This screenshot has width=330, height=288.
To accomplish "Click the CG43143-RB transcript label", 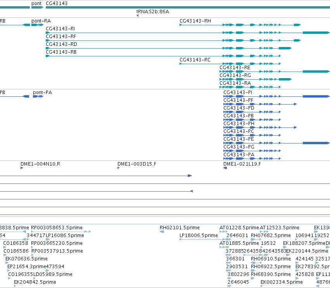I will pyautogui.click(x=61, y=52).
